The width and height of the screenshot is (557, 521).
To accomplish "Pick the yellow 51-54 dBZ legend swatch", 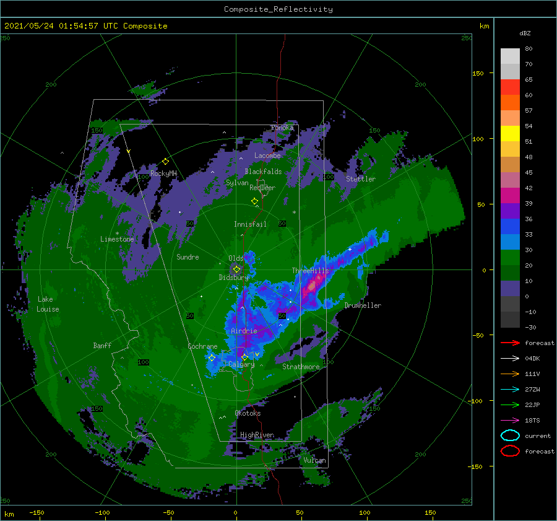I will pos(510,134).
